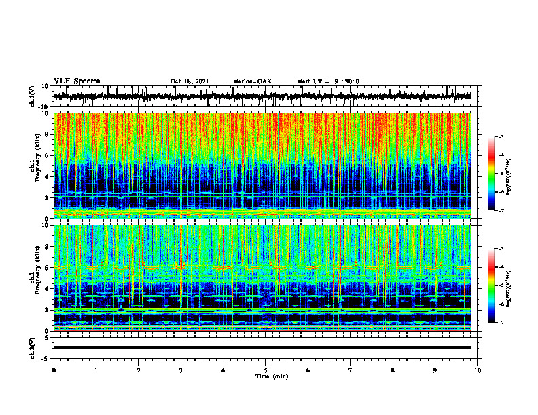
Task: Click the "ch.3(V)" axis label
Action: click(x=33, y=348)
